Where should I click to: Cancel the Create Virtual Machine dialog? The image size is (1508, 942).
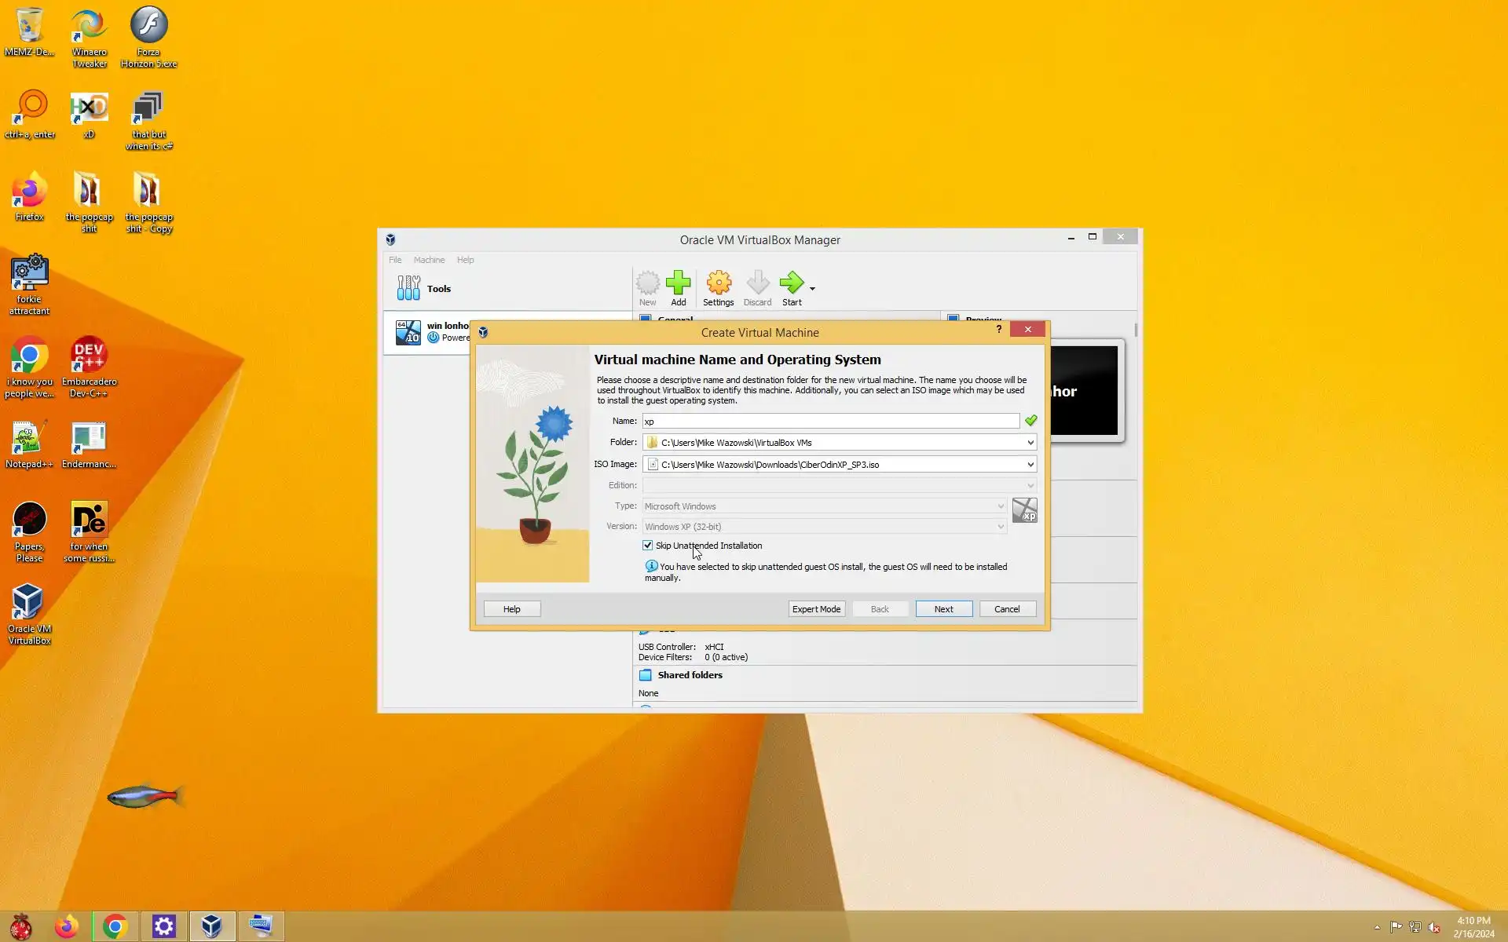(1006, 609)
